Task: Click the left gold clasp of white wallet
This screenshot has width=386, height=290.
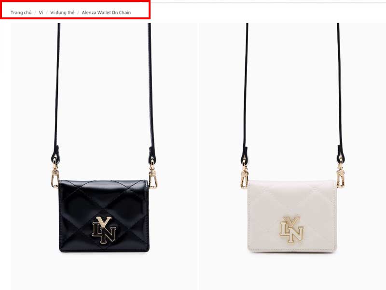Action: [244, 174]
